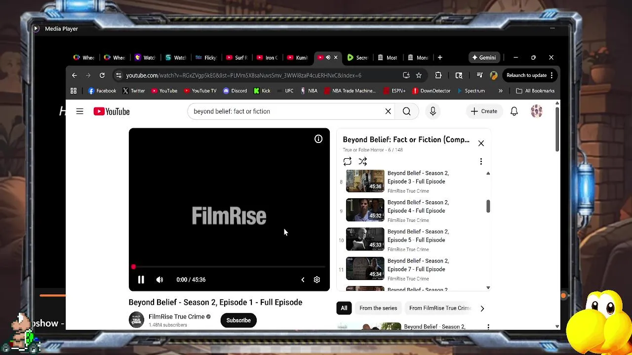Screen dimensions: 632x355
Task: Run search with the magnifier button
Action: click(x=406, y=111)
